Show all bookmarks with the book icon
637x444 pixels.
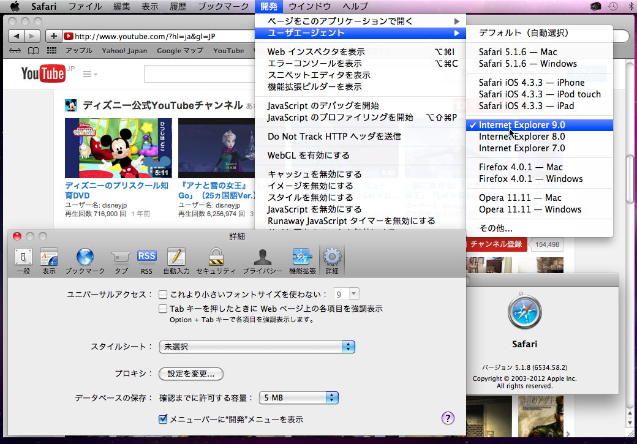pos(33,51)
